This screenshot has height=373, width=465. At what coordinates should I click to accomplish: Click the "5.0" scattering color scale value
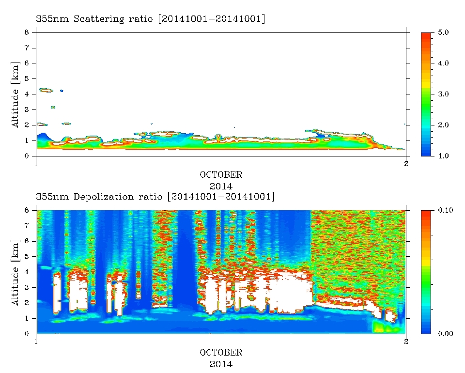pyautogui.click(x=443, y=32)
